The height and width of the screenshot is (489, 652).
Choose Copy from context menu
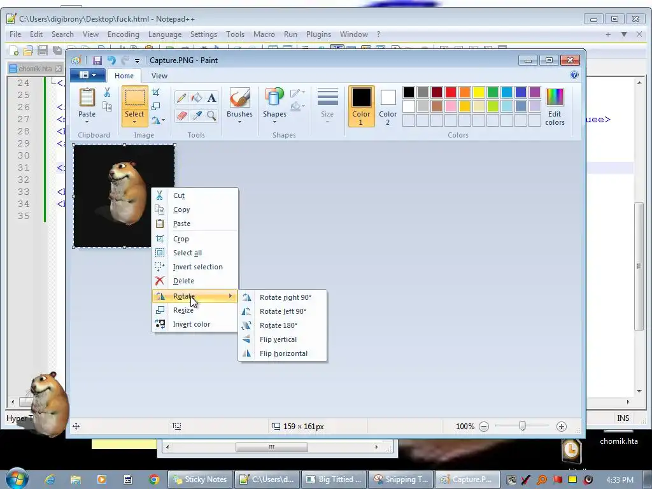point(195,209)
